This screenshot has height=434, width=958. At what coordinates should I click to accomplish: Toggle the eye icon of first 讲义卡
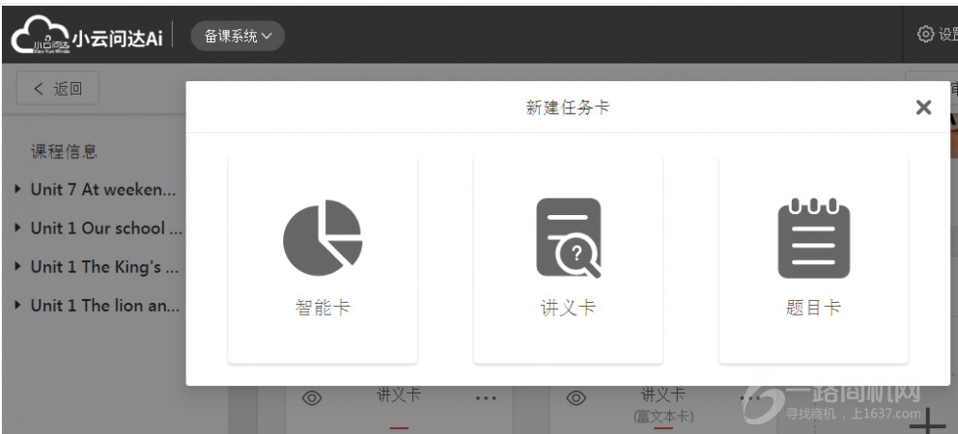coord(312,398)
